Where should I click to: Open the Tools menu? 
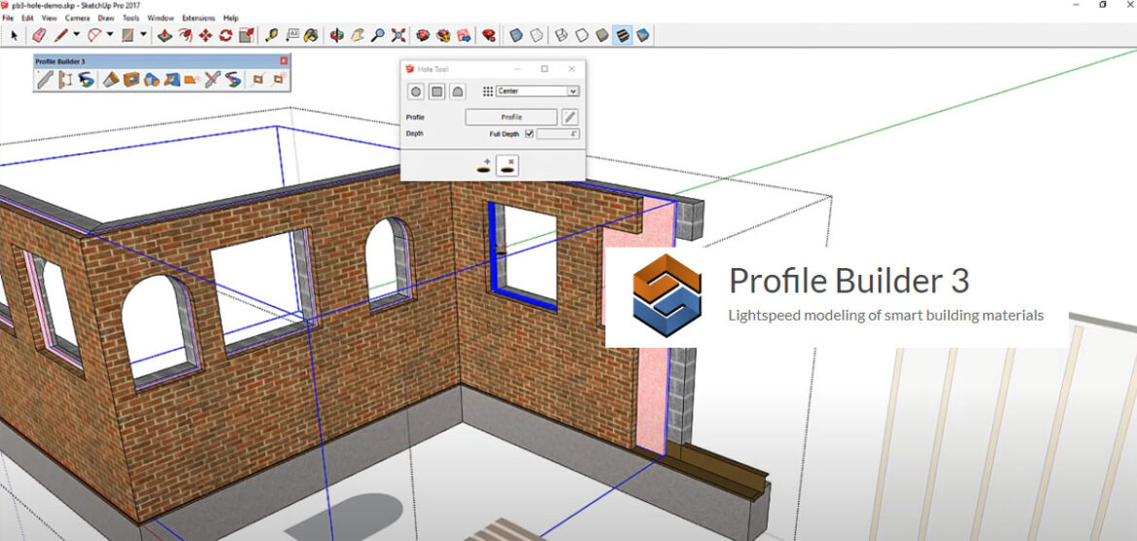click(131, 17)
